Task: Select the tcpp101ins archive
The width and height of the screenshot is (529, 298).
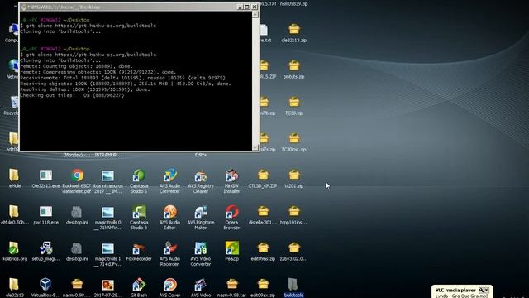Action: (294, 214)
